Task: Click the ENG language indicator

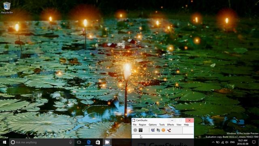Action: [x=232, y=142]
